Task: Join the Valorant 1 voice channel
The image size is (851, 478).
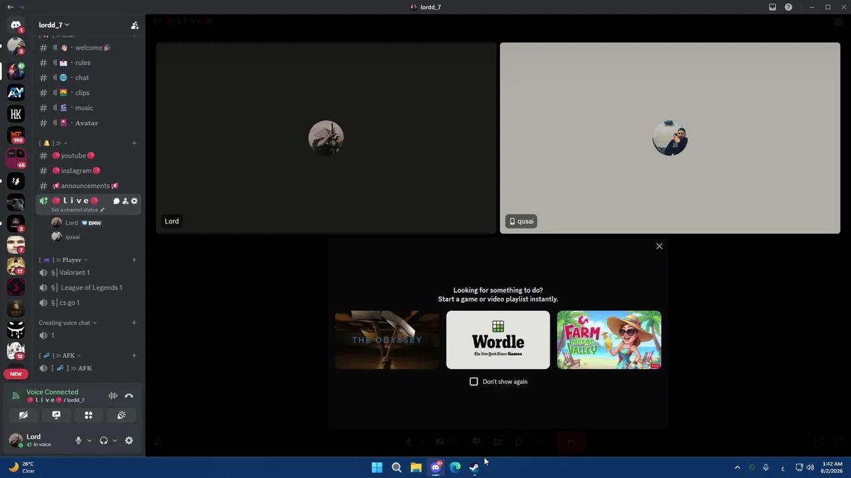Action: pos(88,272)
